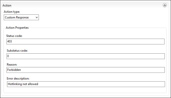Focus the Error description input field

86,84
